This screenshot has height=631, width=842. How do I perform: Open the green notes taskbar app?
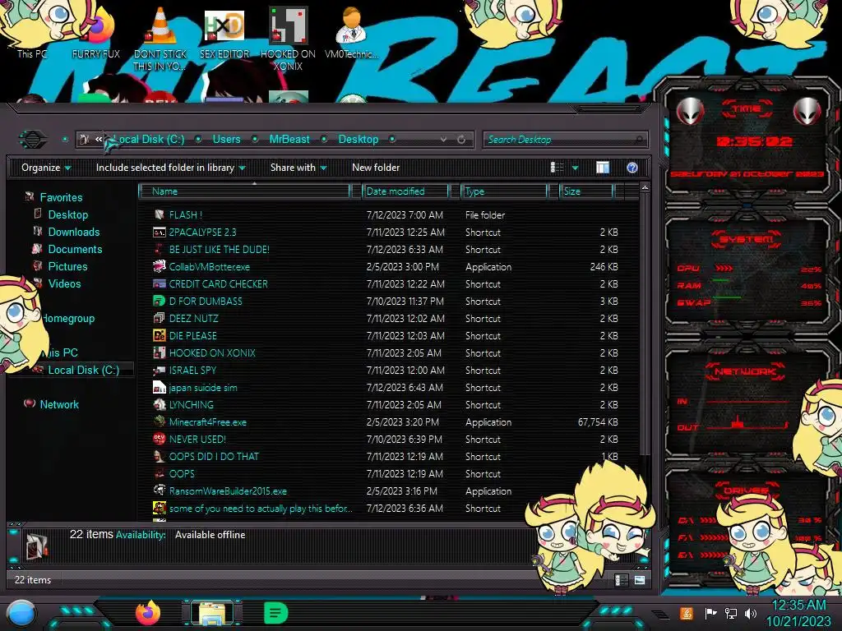(x=276, y=613)
